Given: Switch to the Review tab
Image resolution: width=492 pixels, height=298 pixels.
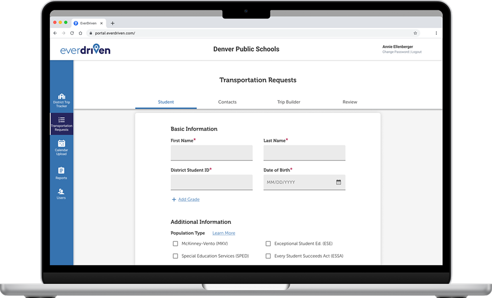Looking at the screenshot, I should pos(350,102).
